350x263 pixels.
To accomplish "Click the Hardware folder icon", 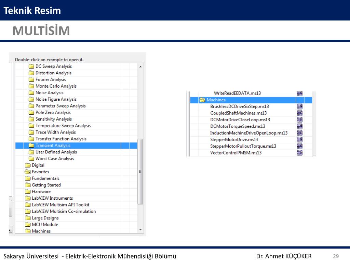I will (x=28, y=192).
